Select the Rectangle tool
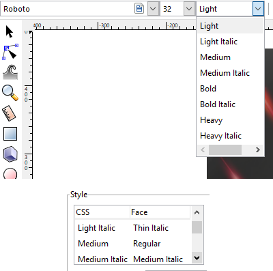 point(10,134)
